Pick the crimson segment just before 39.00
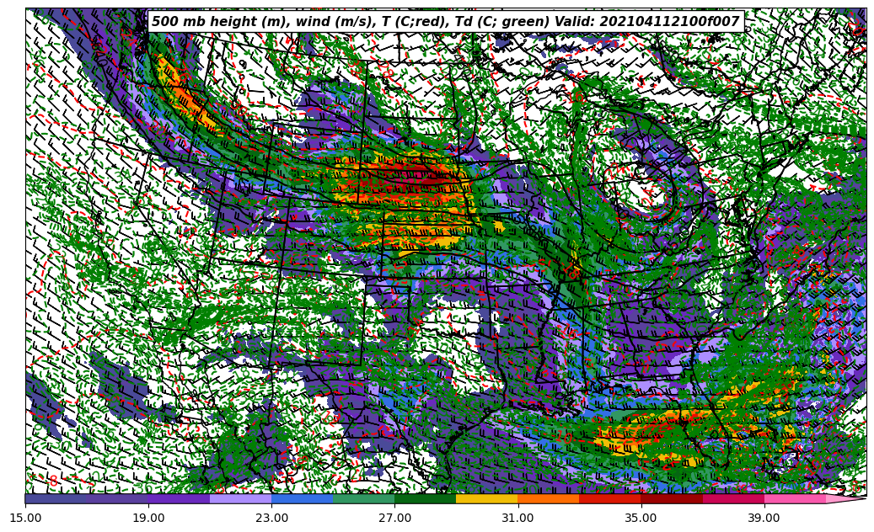The width and height of the screenshot is (874, 532). coord(732,498)
